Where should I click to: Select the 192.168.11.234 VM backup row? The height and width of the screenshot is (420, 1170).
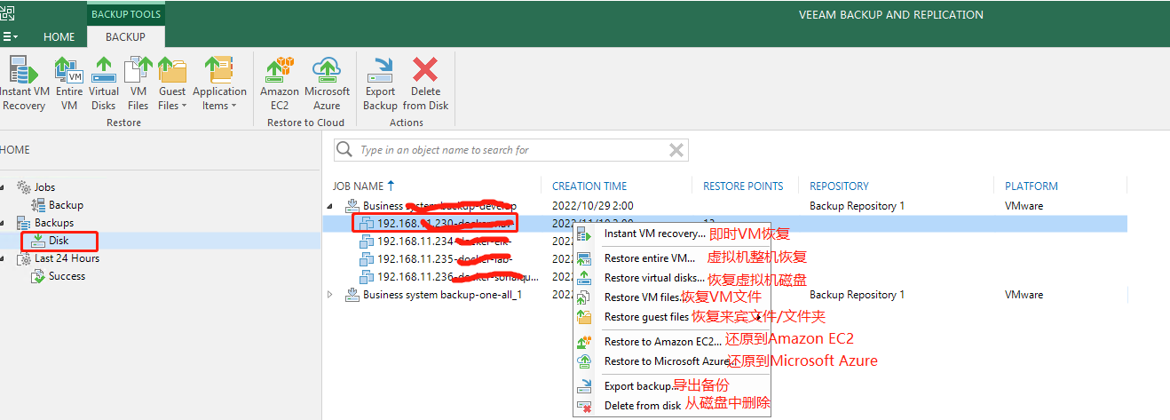pyautogui.click(x=444, y=241)
